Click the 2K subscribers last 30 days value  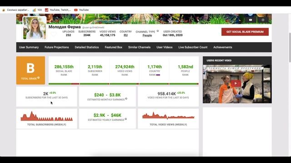pyautogui.click(x=45, y=94)
